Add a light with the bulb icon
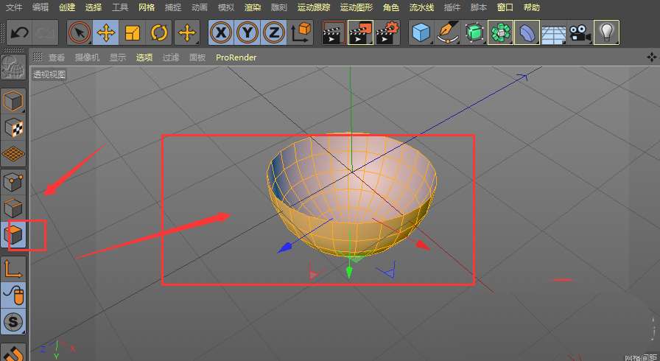 point(606,33)
